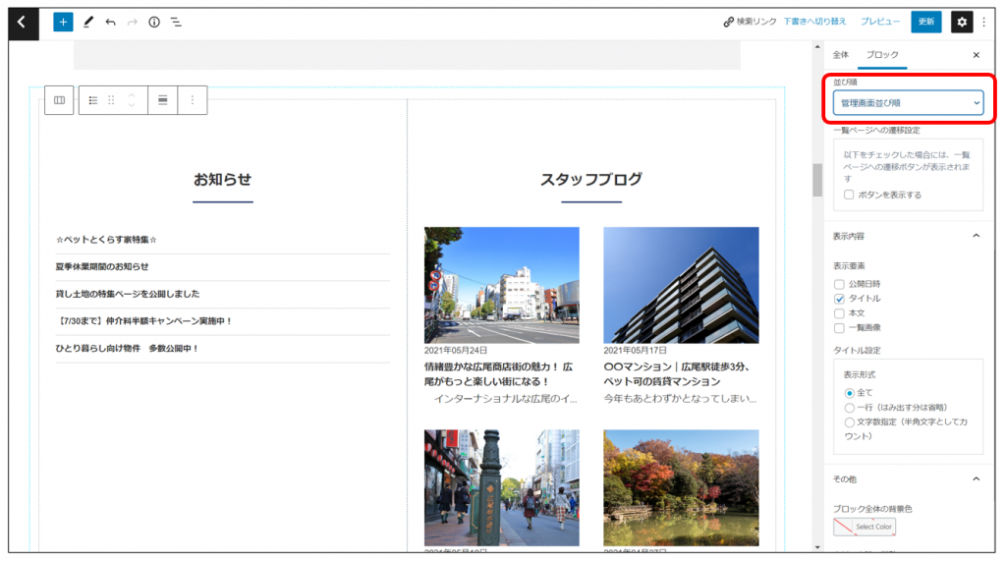Enable the 本文 checkbox
The height and width of the screenshot is (561, 1006).
(839, 313)
